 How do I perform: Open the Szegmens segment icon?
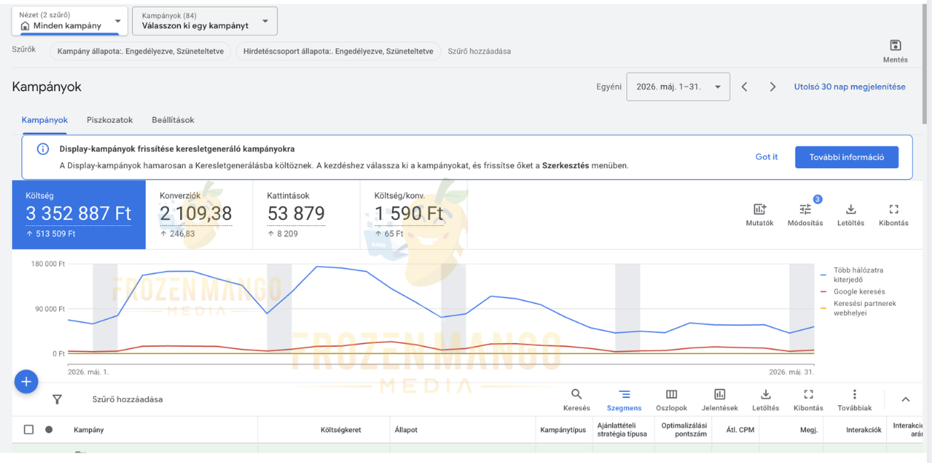(625, 395)
